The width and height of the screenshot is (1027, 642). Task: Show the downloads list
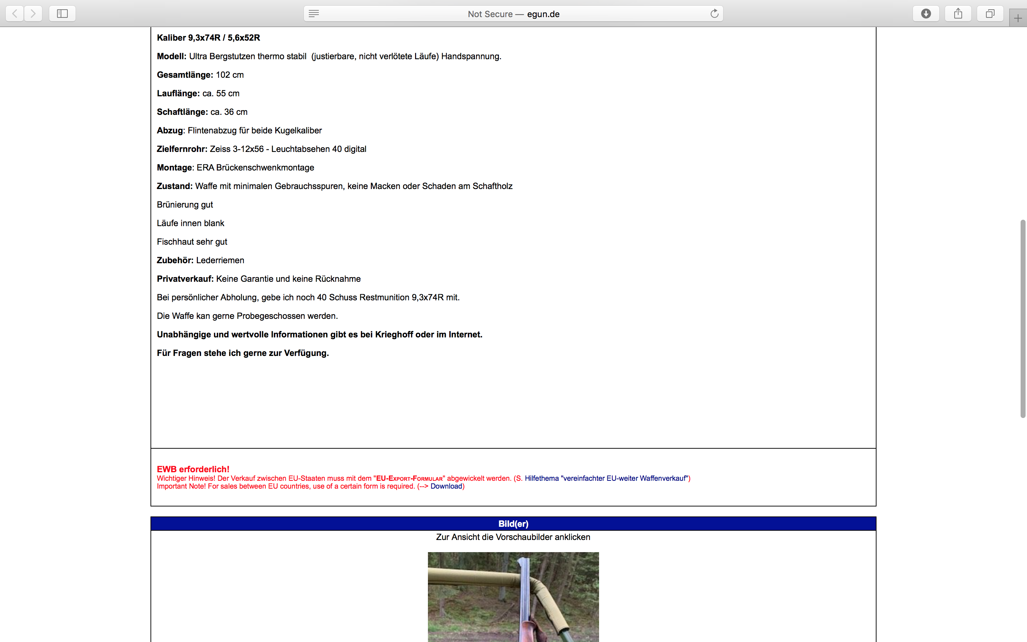(926, 14)
